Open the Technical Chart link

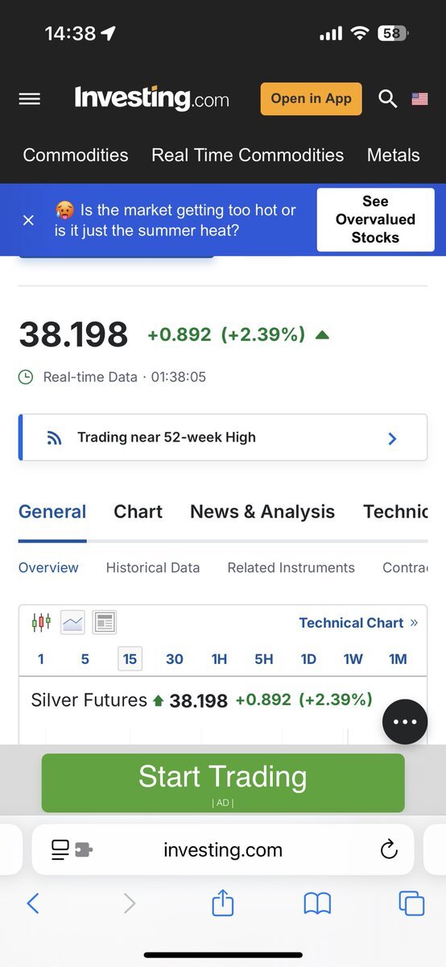[358, 623]
